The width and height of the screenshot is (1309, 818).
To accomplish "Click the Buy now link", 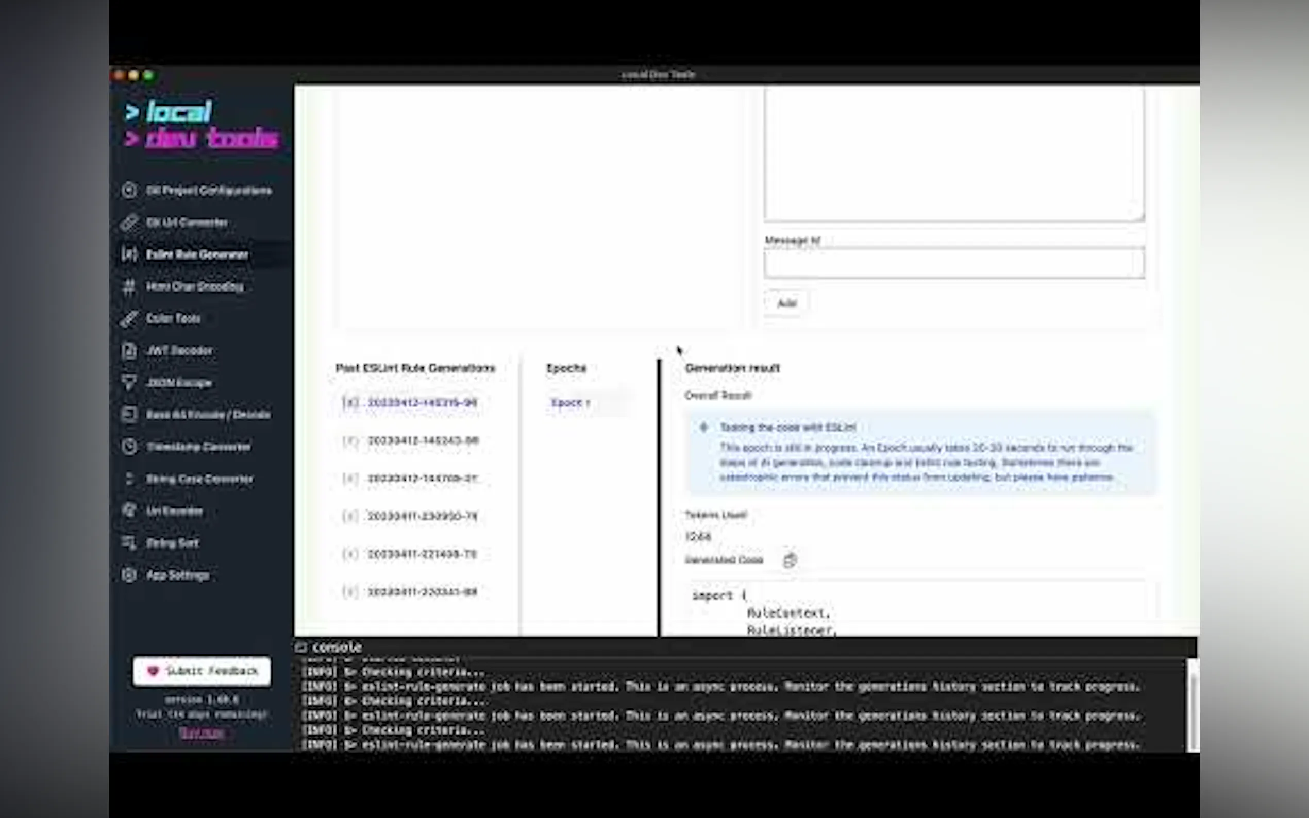I will click(202, 732).
